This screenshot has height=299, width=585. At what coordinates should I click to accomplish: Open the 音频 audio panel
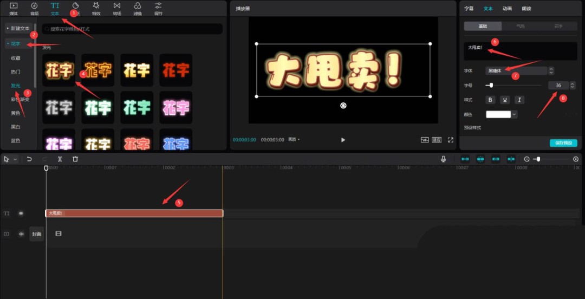[34, 9]
